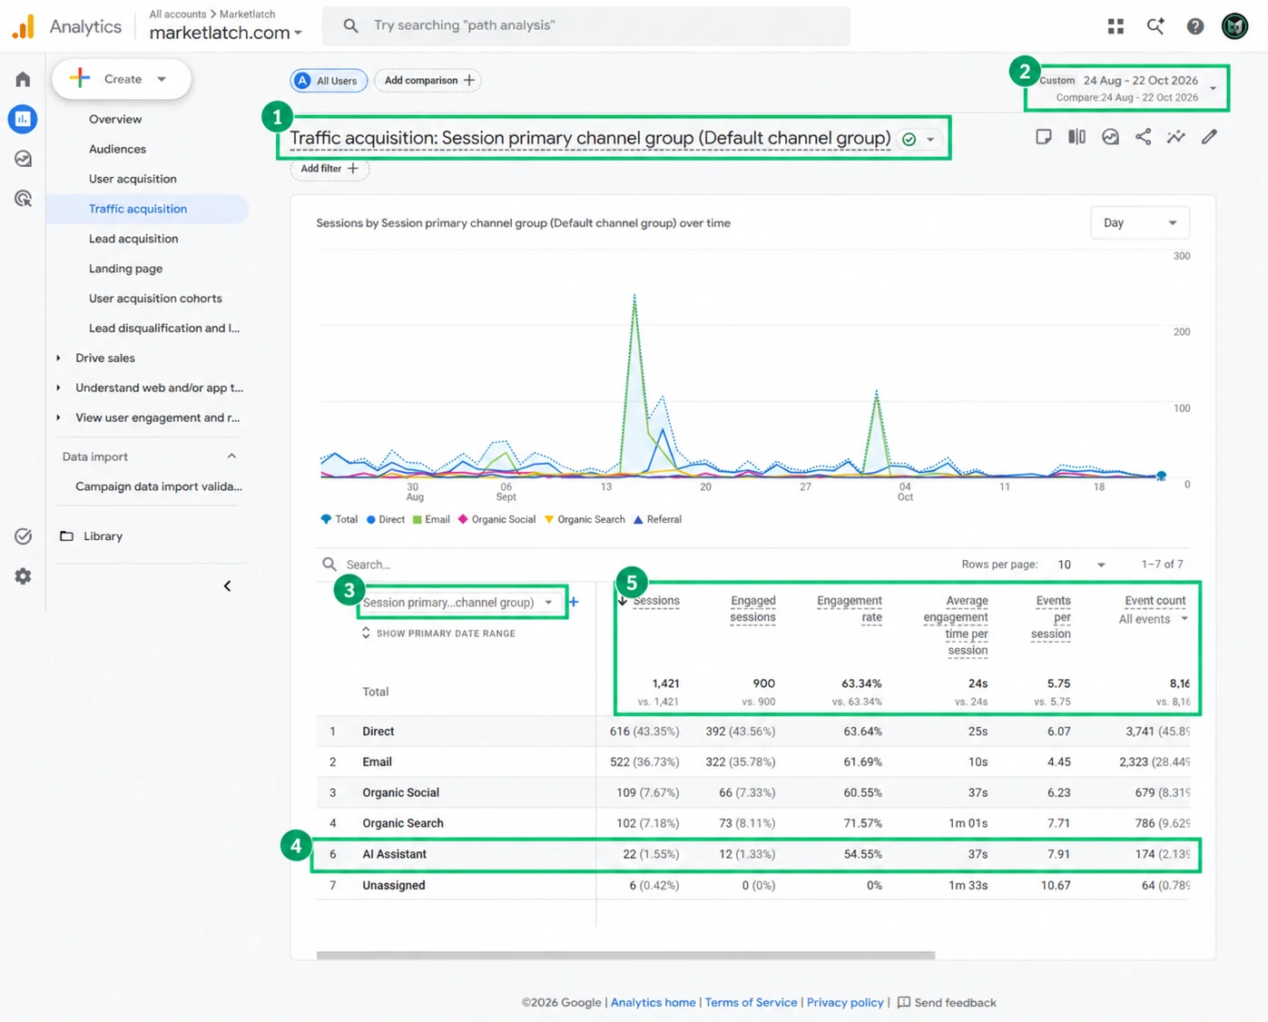Open the Help question mark icon
The image size is (1268, 1022).
coord(1195,26)
